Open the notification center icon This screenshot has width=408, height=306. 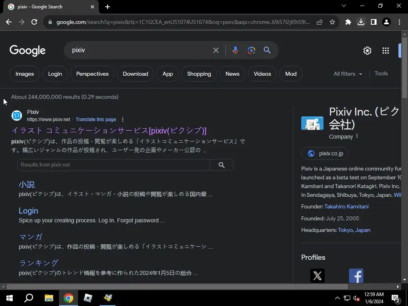click(396, 298)
